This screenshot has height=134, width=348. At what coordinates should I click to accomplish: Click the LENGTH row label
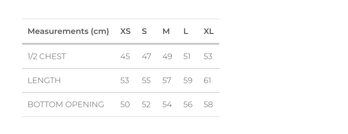44,80
